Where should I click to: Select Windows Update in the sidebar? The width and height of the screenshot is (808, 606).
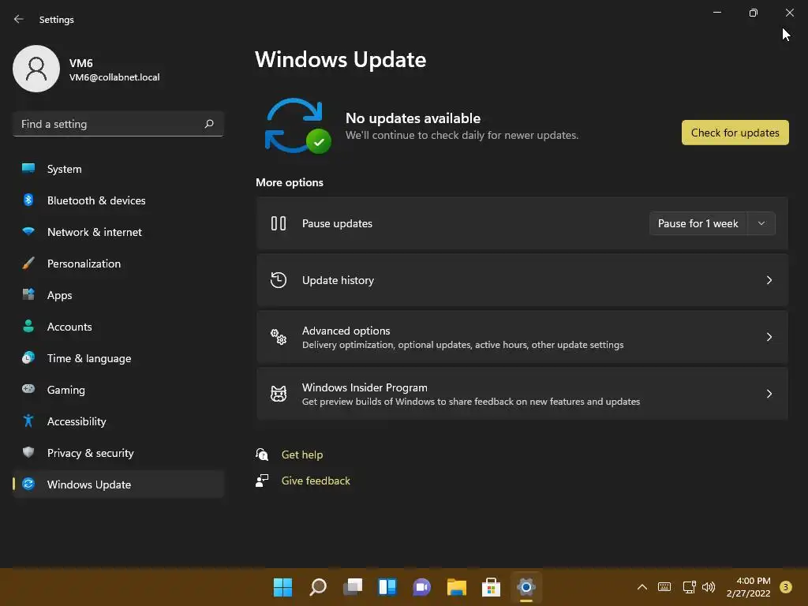[x=118, y=484]
